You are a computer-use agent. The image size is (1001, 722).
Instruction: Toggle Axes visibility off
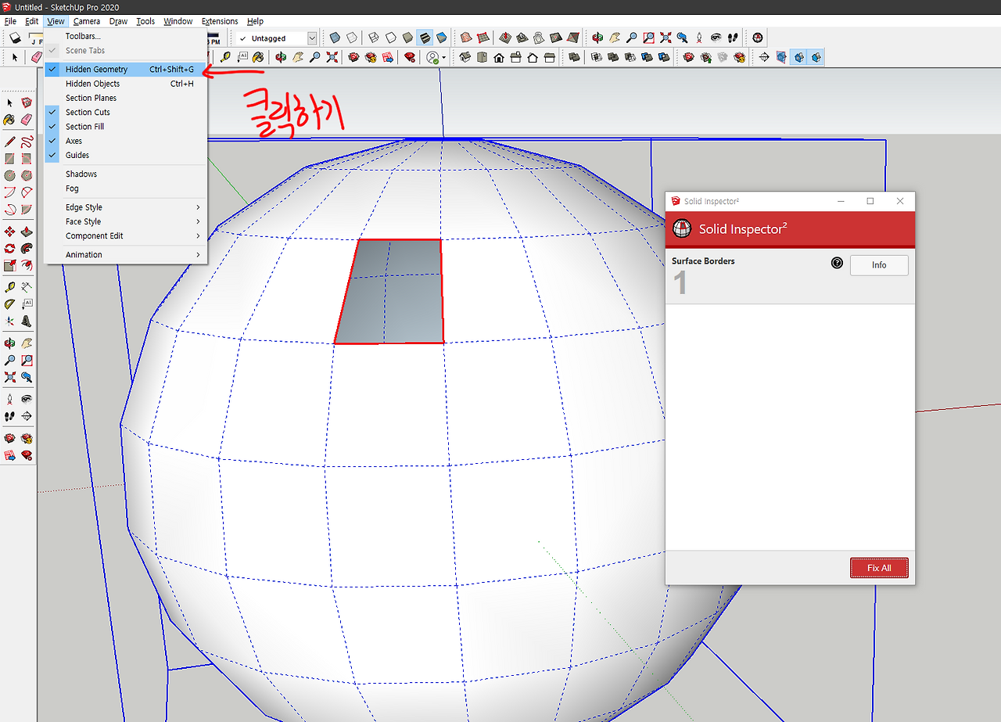pos(74,141)
